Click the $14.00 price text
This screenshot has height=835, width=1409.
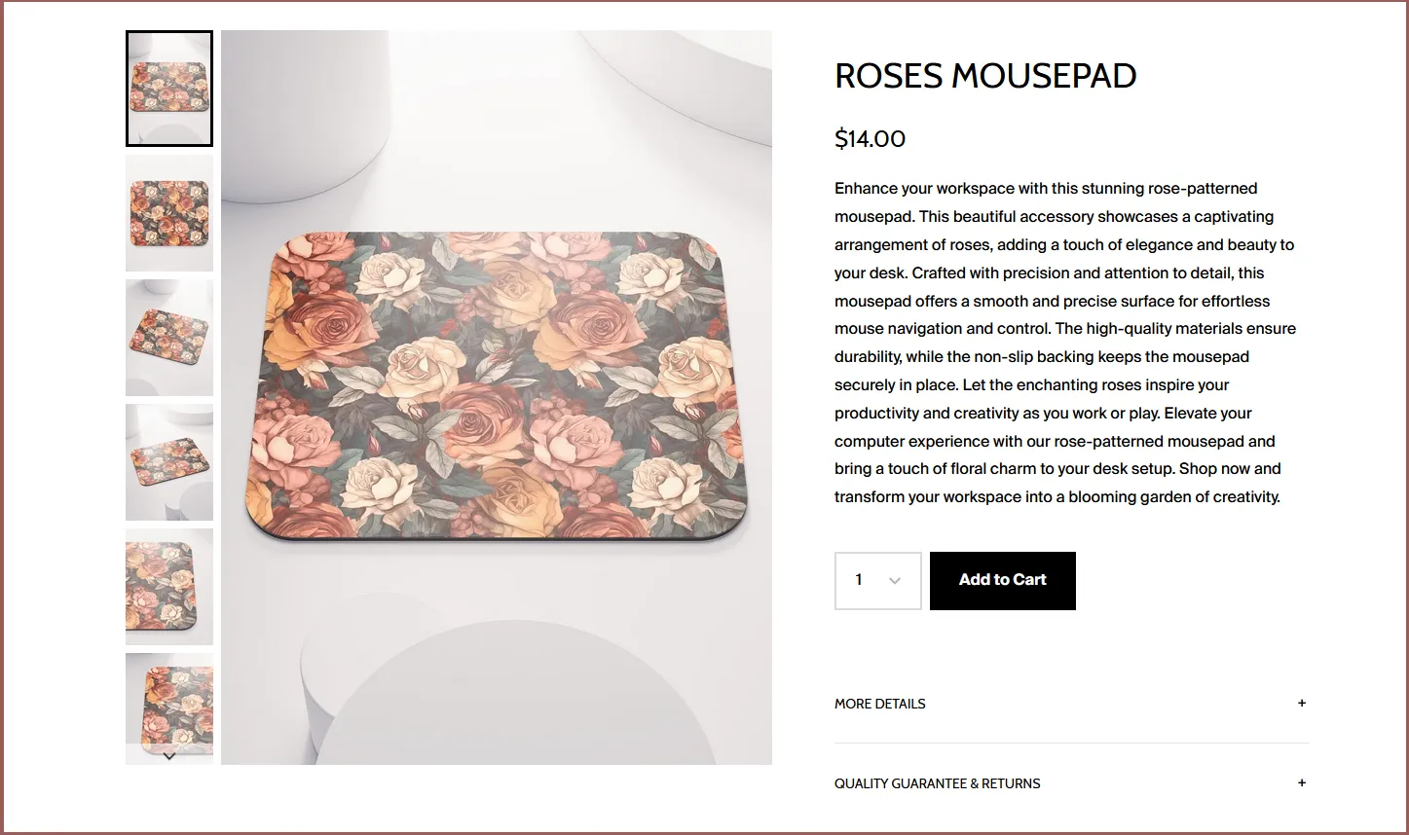pyautogui.click(x=870, y=139)
